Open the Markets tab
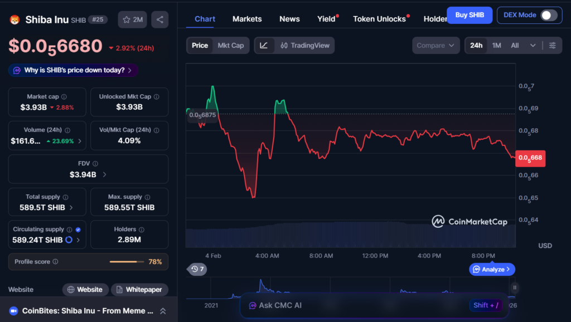Viewport: 571px width, 322px height. (x=247, y=19)
